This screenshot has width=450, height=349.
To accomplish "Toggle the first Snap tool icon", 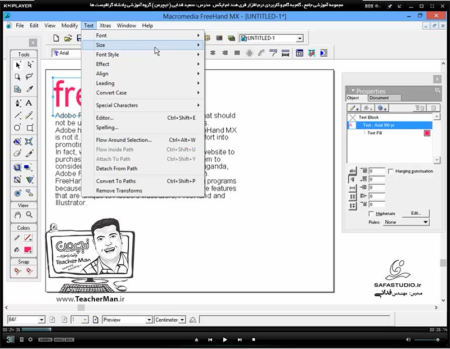I will 17,271.
